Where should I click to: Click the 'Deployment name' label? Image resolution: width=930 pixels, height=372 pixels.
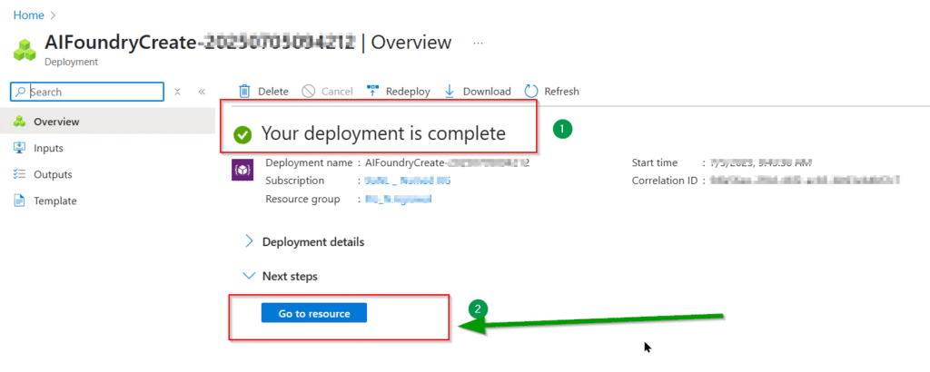(x=309, y=162)
